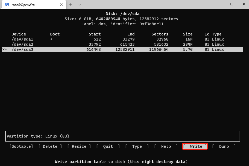249x166 pixels.
Task: Close the terminal window
Action: click(243, 4)
